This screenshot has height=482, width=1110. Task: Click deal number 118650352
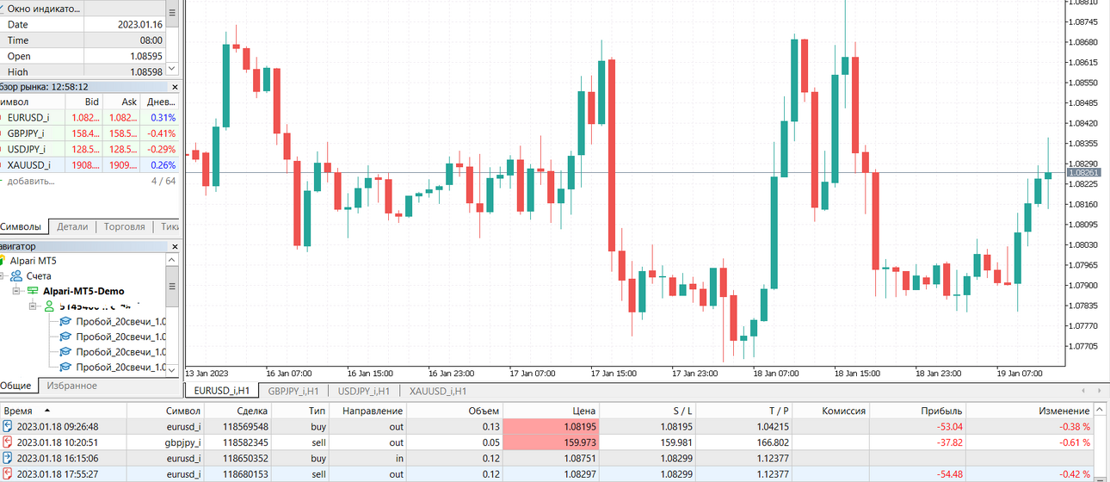[x=246, y=458]
